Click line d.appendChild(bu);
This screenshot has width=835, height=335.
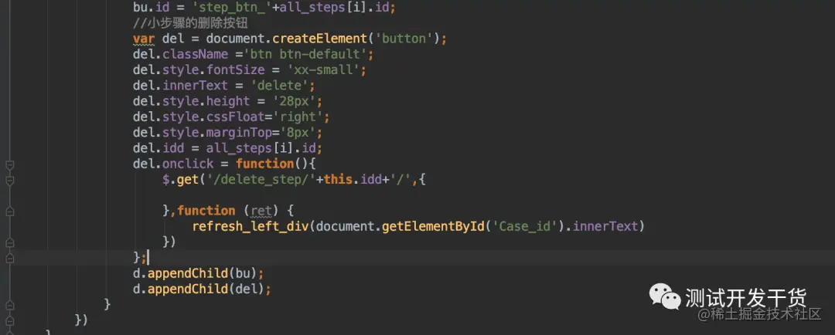198,273
